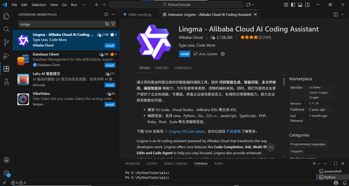Toggle the secondary side bar
Screen dimensions: 349x186
point(307,5)
